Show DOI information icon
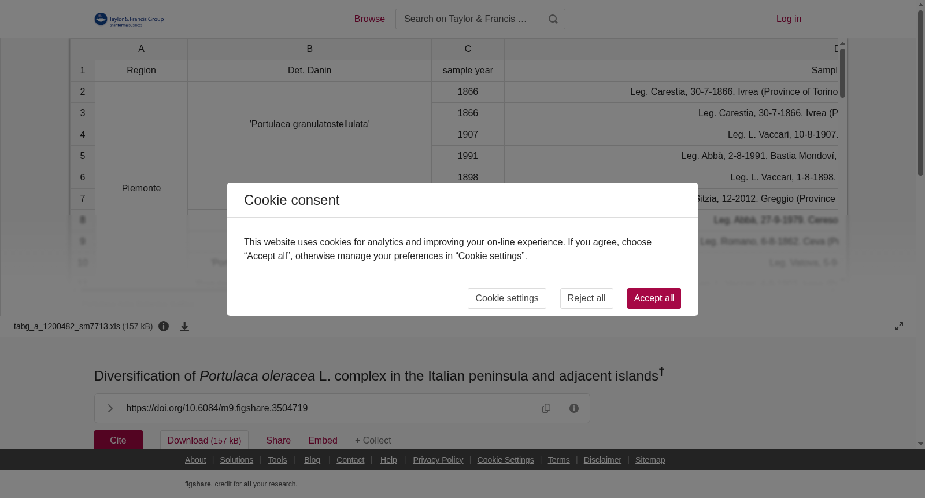The width and height of the screenshot is (925, 498). click(x=574, y=408)
